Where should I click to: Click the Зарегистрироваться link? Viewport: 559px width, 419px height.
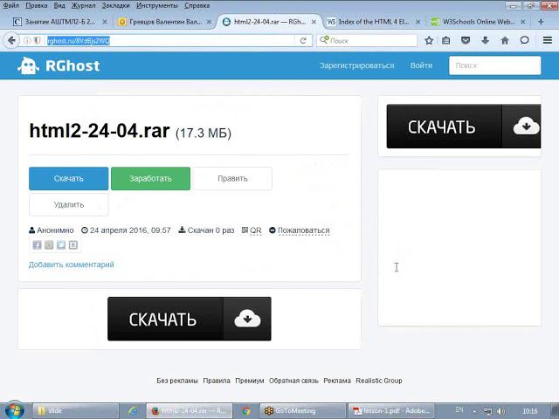pyautogui.click(x=357, y=65)
